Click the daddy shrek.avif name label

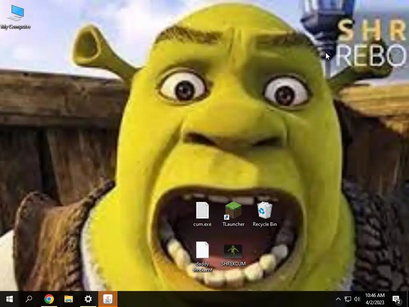[203, 267]
